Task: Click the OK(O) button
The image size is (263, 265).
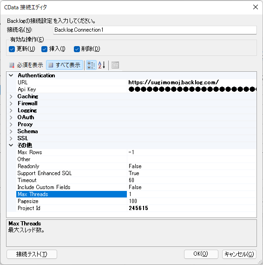Action: click(201, 254)
